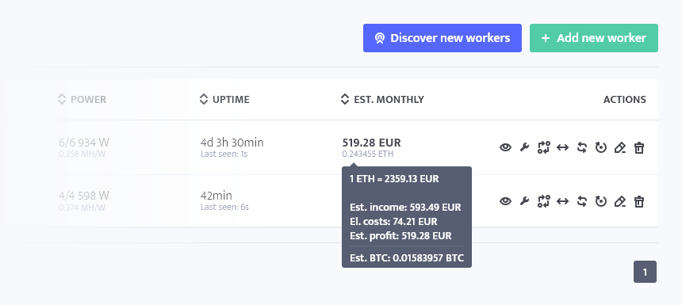The image size is (682, 305).
Task: Click the switch profile icon for first worker
Action: pyautogui.click(x=544, y=147)
